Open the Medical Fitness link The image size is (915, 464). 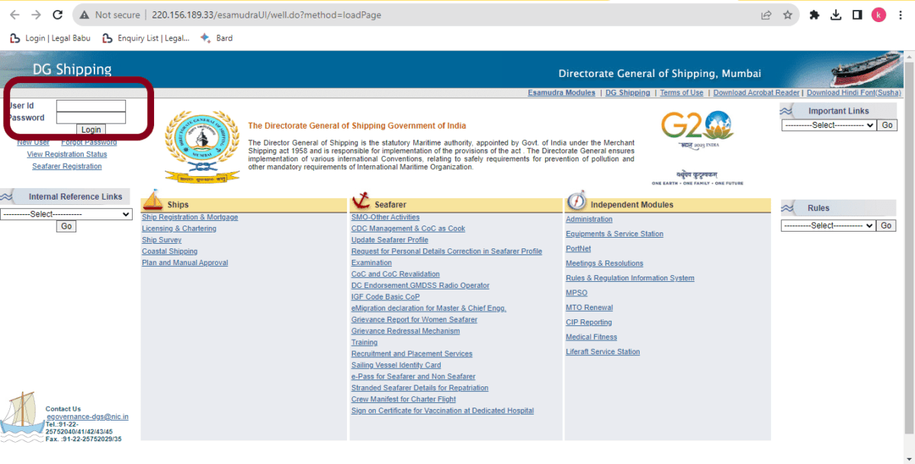pyautogui.click(x=591, y=337)
